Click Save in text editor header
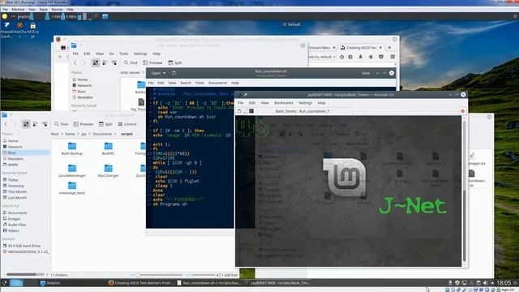 (366, 73)
